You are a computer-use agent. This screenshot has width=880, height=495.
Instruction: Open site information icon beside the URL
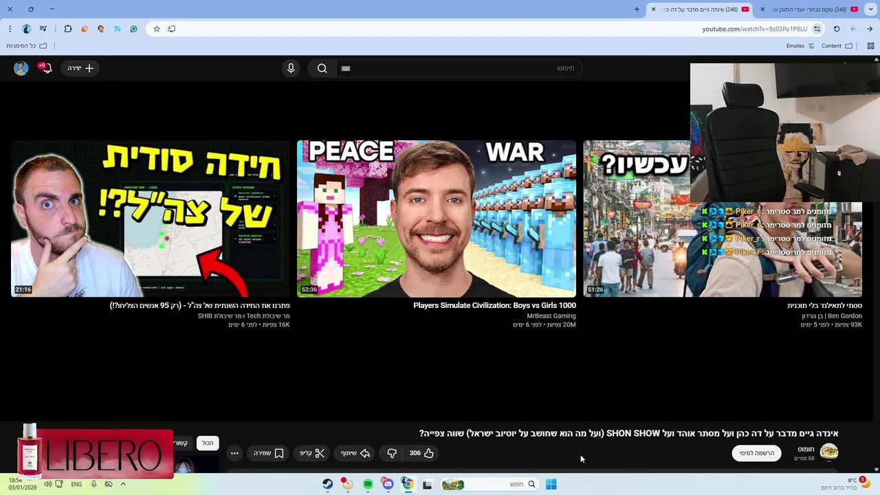817,29
